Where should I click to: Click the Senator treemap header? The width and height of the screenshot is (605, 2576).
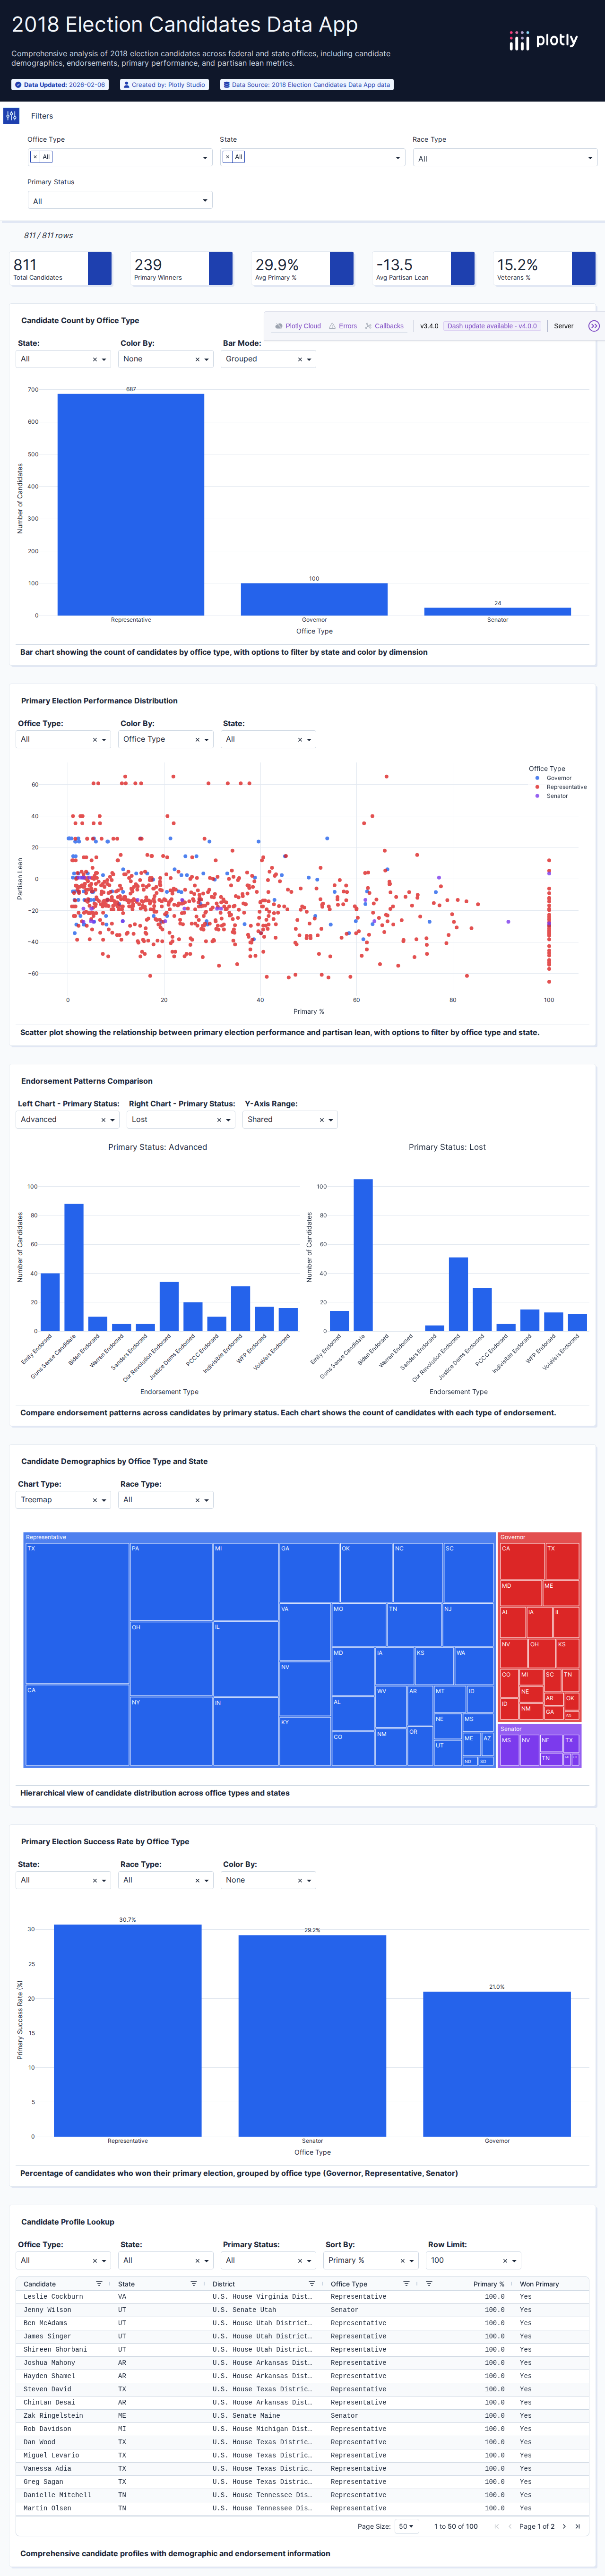click(x=540, y=1729)
